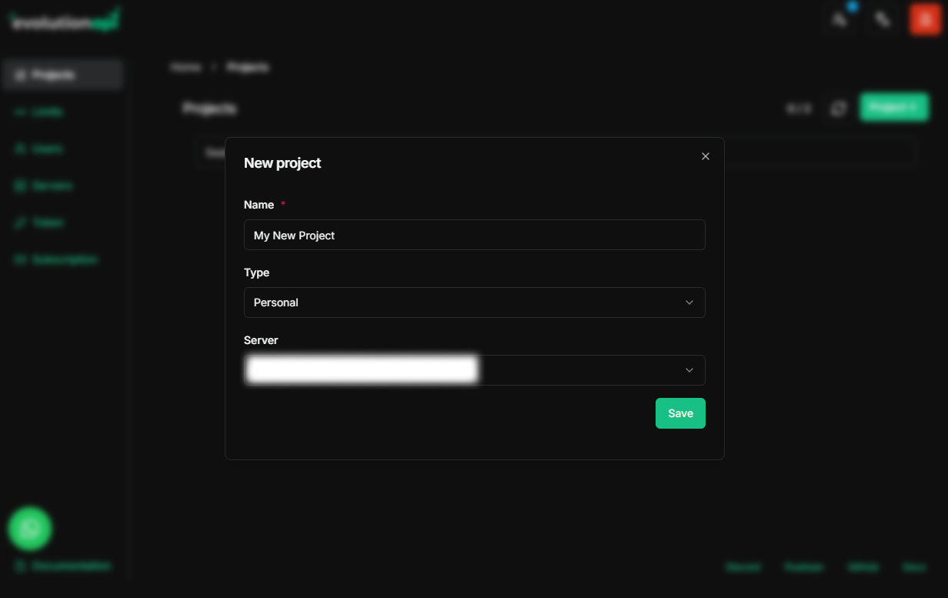
Task: Open the orange hamburger menu
Action: tap(924, 20)
